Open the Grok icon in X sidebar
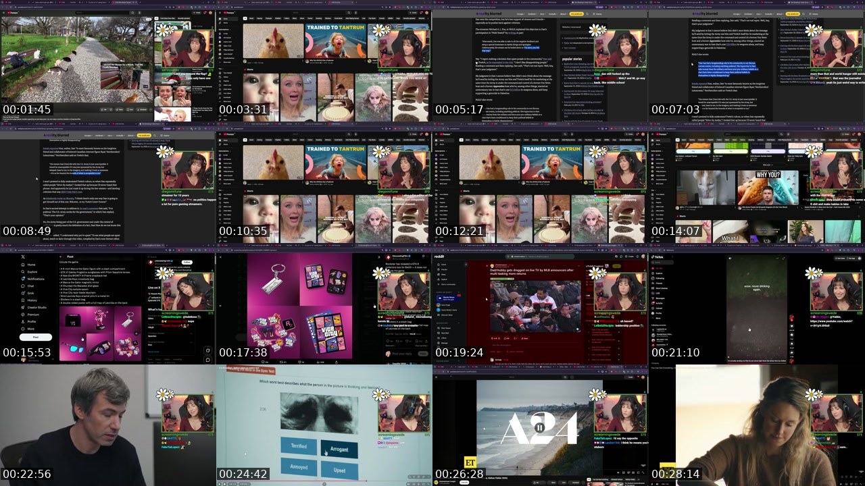This screenshot has height=486, width=865. (x=22, y=293)
